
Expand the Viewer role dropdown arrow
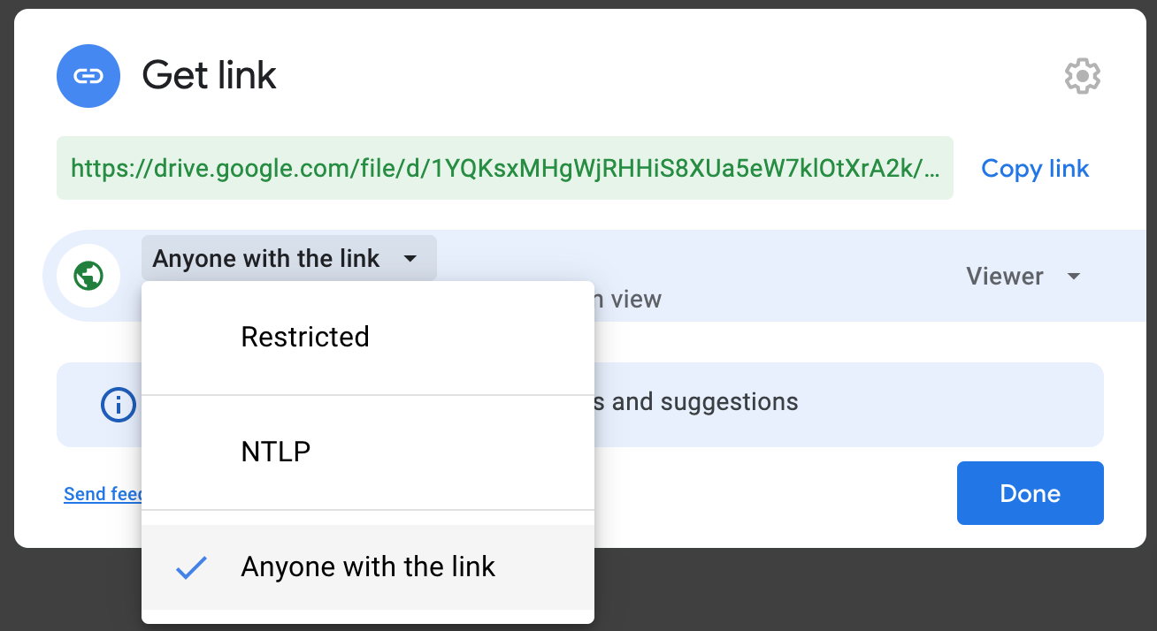point(1074,277)
